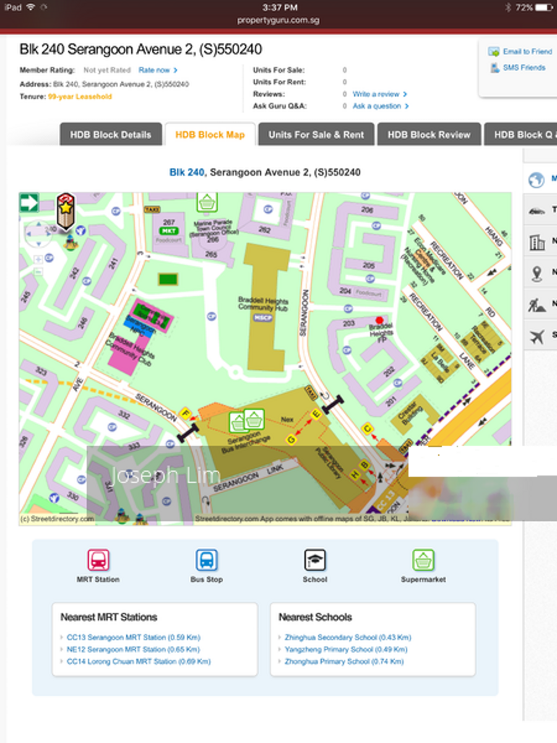The height and width of the screenshot is (743, 557).
Task: Toggle the blue Bus Stop legend icon
Action: pos(206,560)
